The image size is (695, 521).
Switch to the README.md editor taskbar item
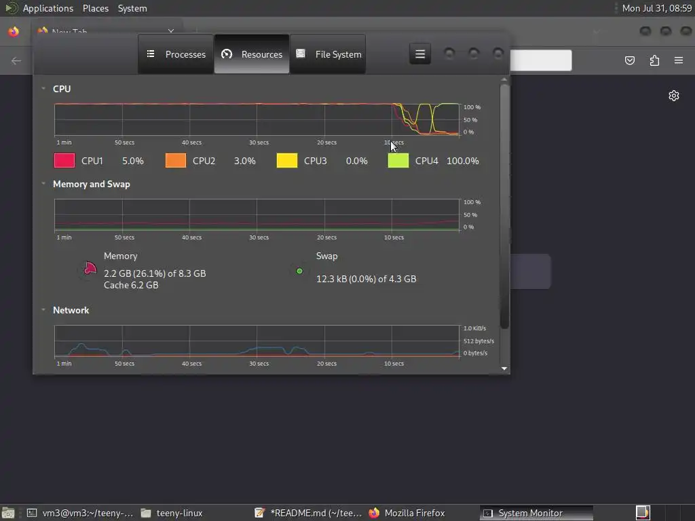pos(309,513)
